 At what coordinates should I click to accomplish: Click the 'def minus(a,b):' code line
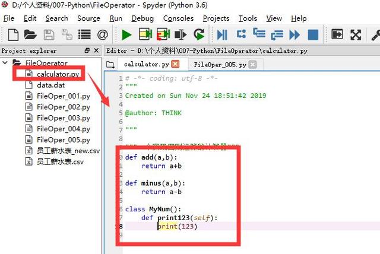[x=155, y=183]
